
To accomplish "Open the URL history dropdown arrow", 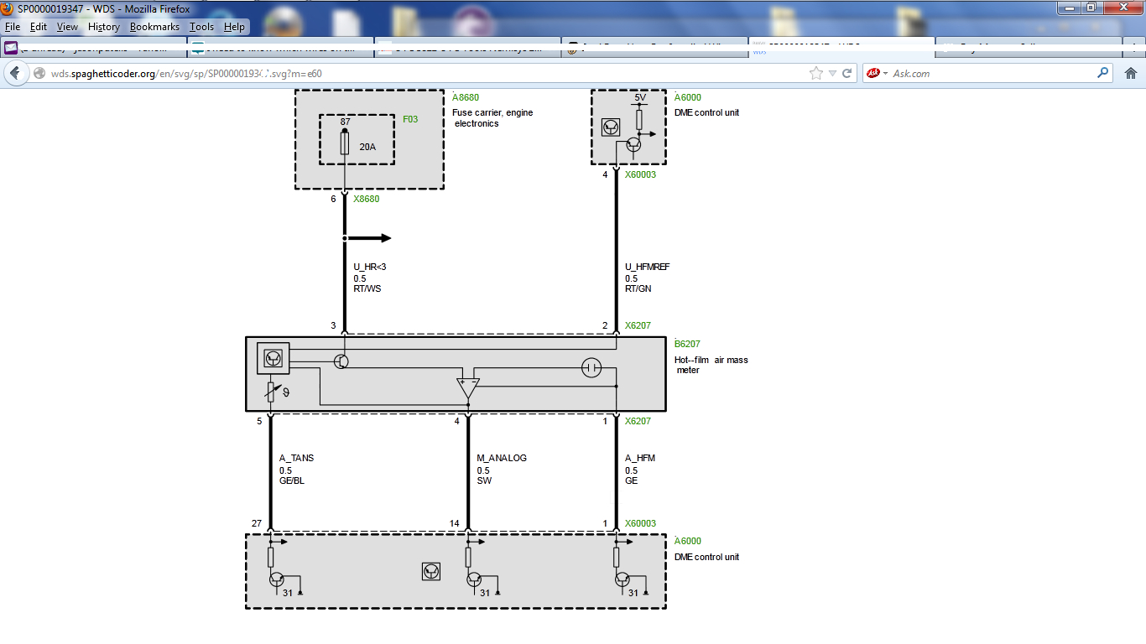I will pos(832,73).
